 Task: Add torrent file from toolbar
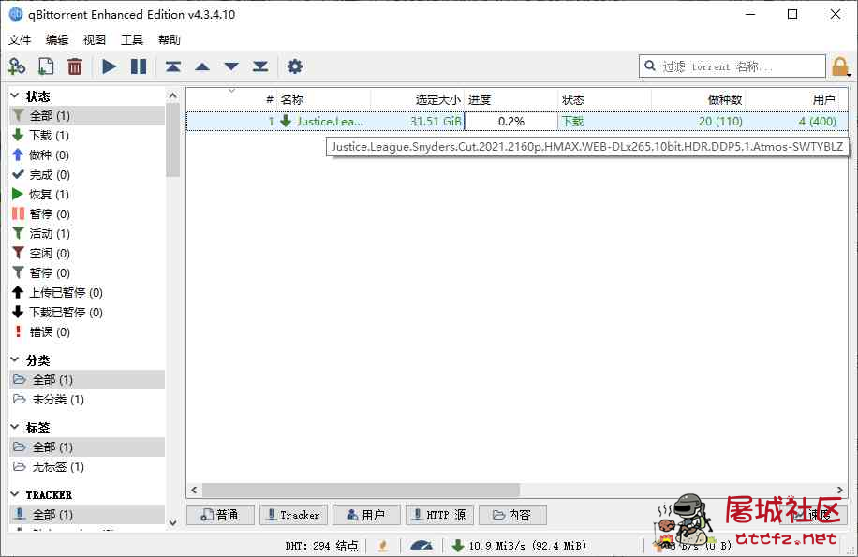pyautogui.click(x=46, y=66)
